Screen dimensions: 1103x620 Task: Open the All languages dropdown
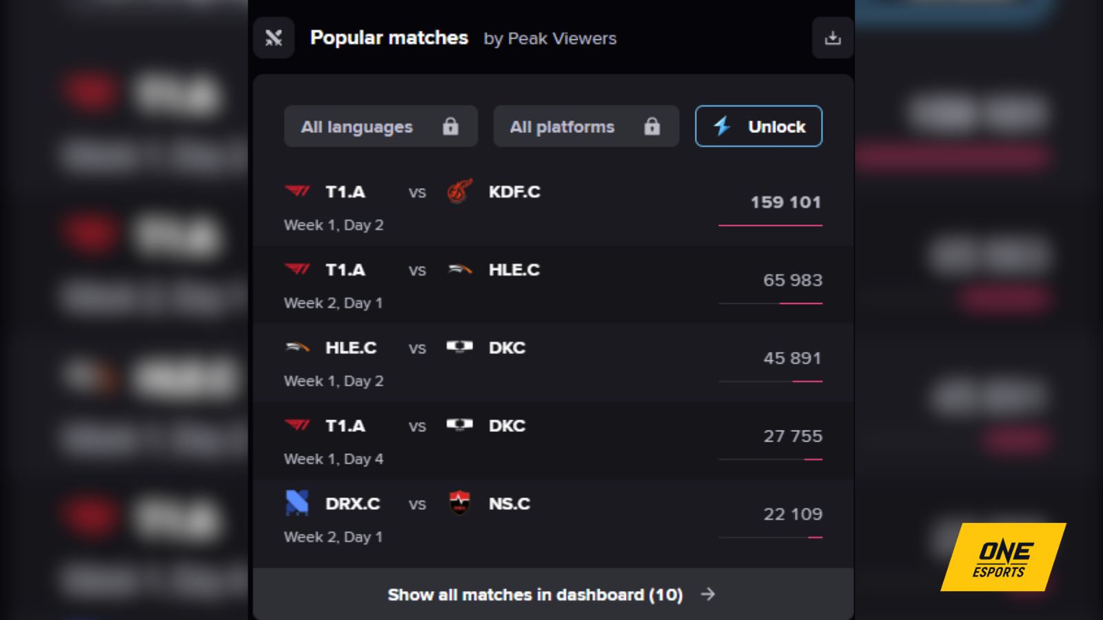pos(381,126)
